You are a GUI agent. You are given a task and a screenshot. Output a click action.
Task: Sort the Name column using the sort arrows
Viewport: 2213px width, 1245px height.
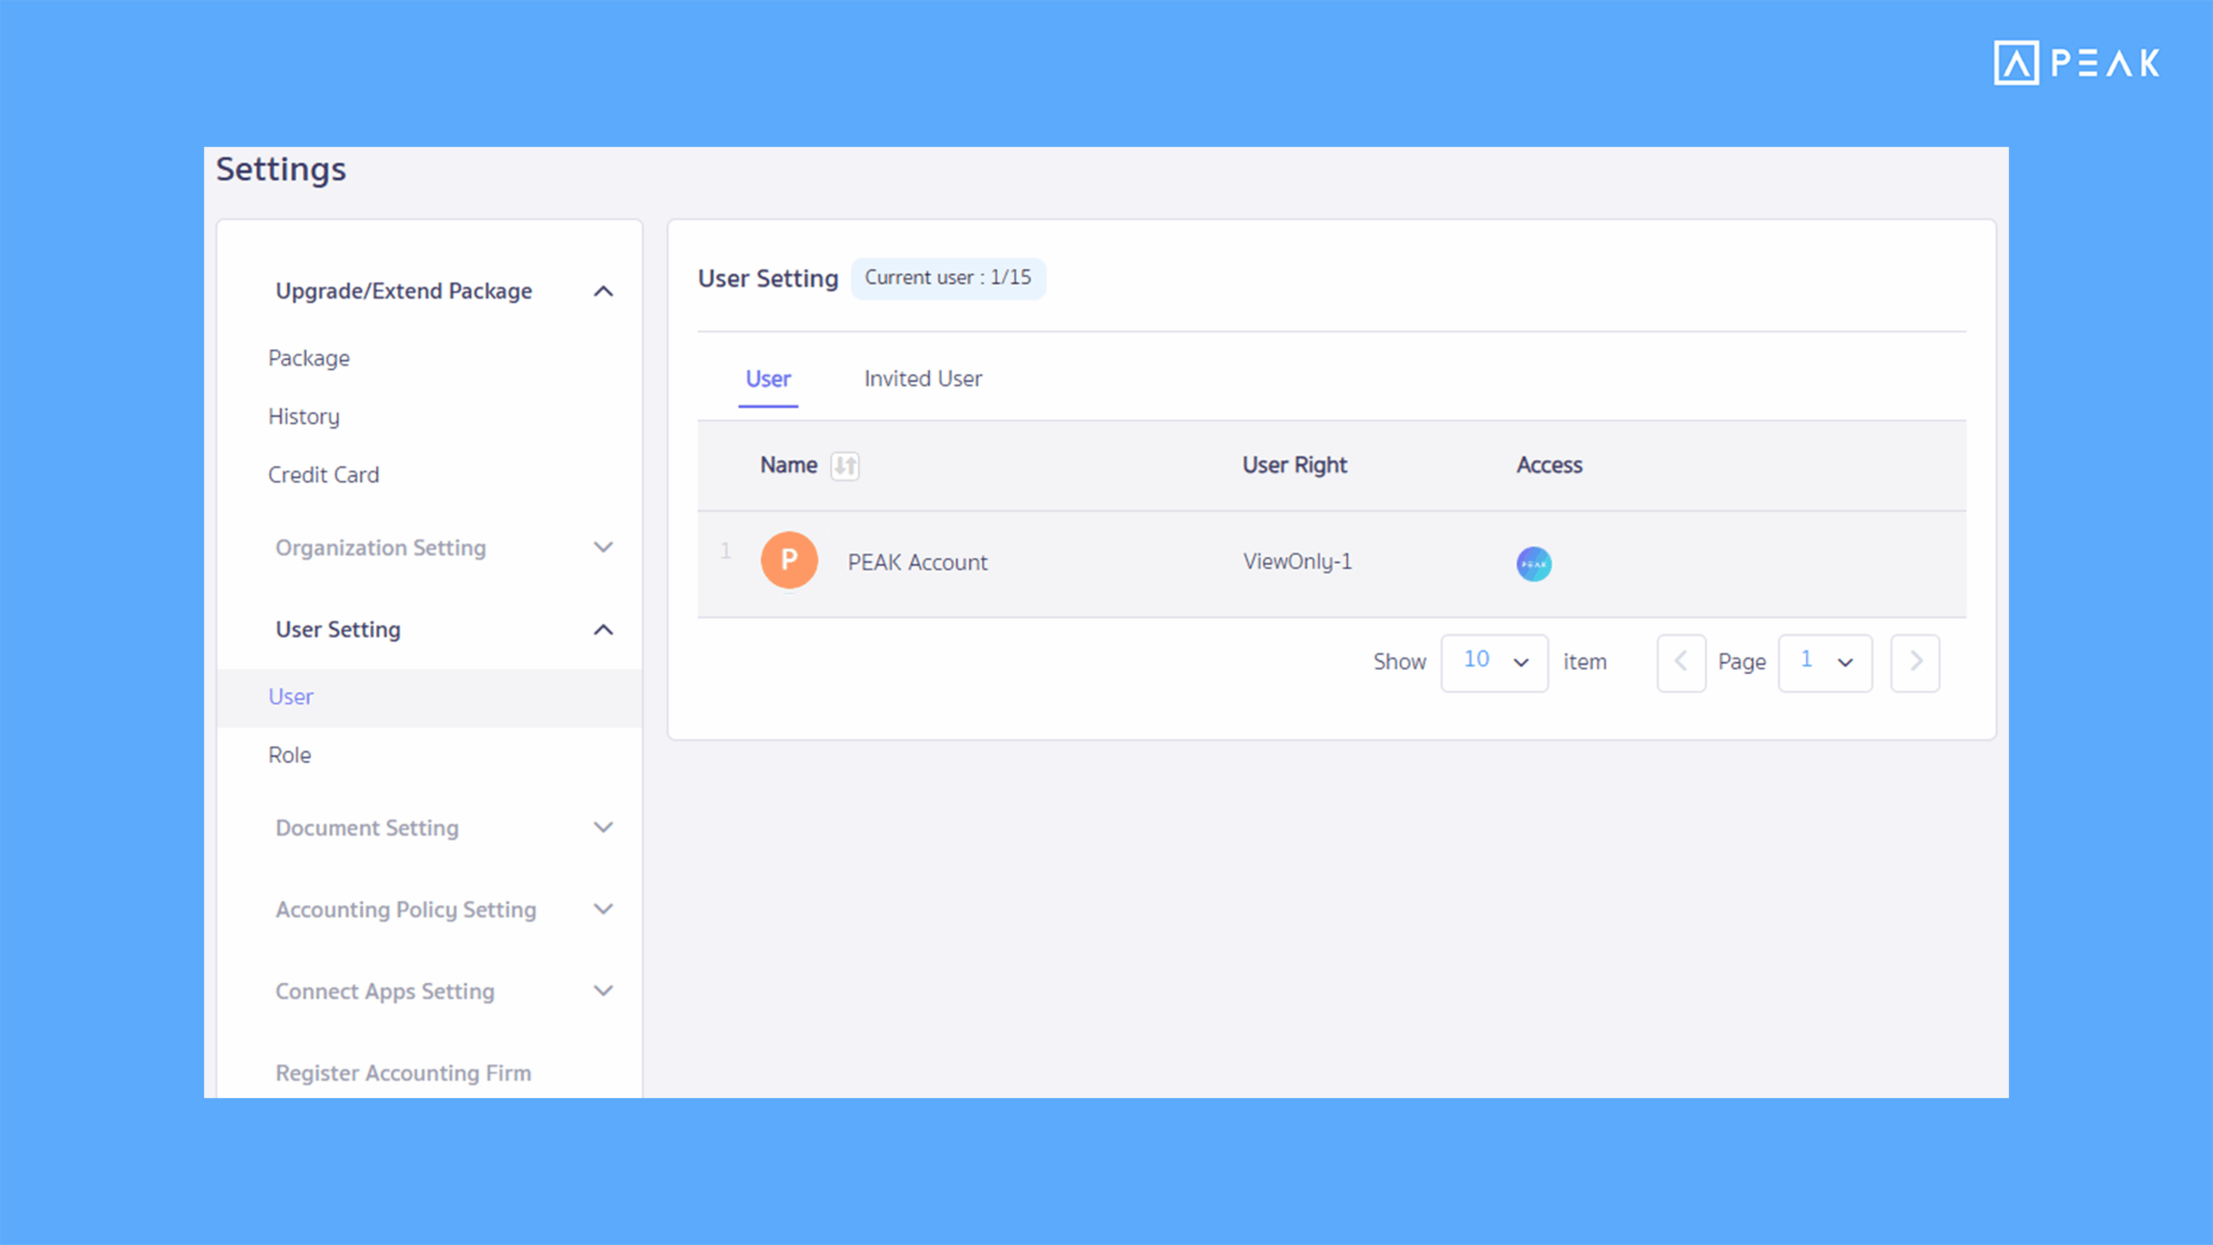point(845,465)
